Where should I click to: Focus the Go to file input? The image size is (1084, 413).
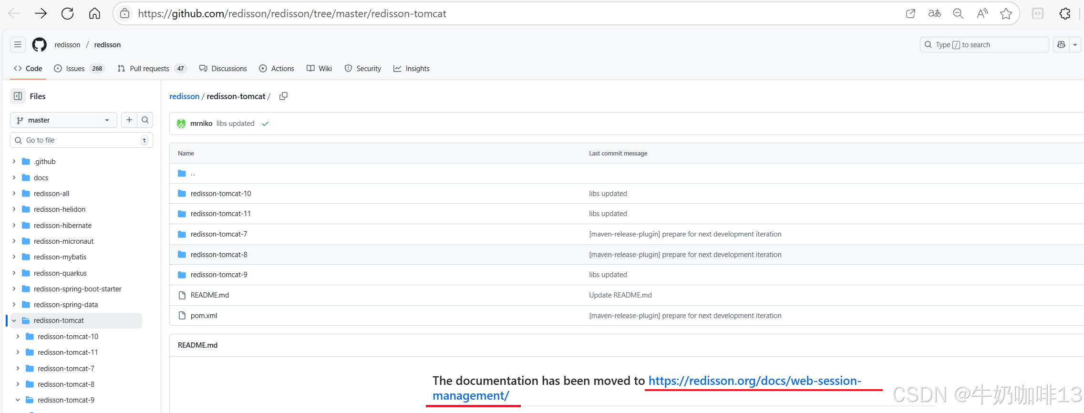coord(82,140)
